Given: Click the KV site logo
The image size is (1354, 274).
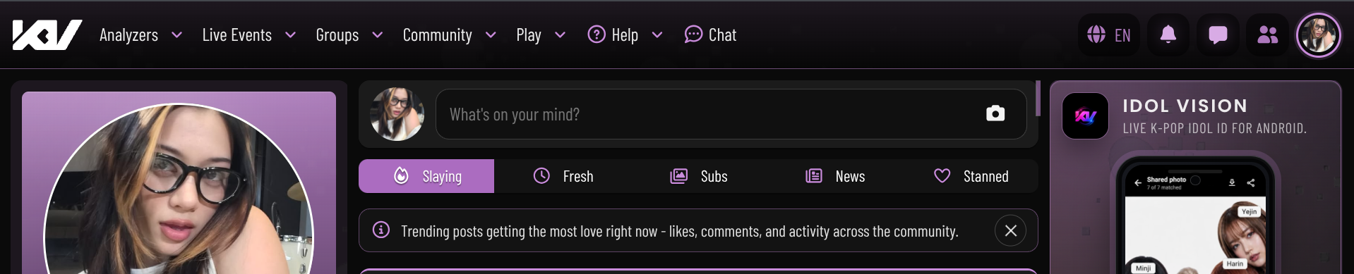Looking at the screenshot, I should 47,35.
